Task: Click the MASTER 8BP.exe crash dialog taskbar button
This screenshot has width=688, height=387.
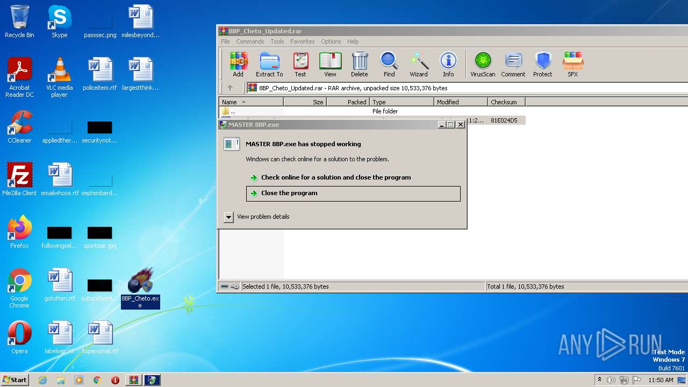Action: point(152,380)
